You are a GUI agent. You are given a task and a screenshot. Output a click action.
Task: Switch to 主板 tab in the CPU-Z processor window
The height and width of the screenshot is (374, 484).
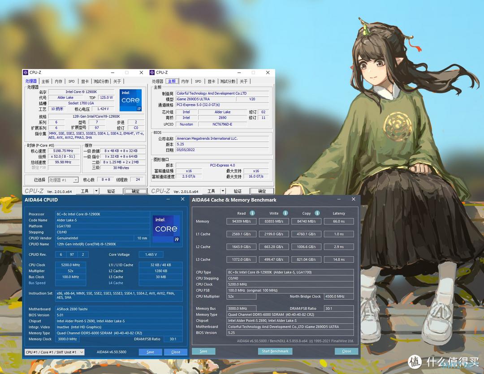coord(45,81)
